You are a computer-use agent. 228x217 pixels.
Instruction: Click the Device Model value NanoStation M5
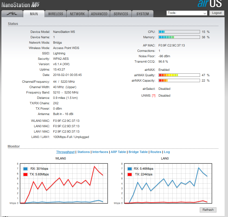click(x=64, y=32)
